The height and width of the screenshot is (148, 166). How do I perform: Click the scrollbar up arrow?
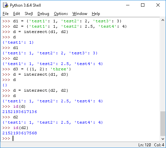pos(163,20)
